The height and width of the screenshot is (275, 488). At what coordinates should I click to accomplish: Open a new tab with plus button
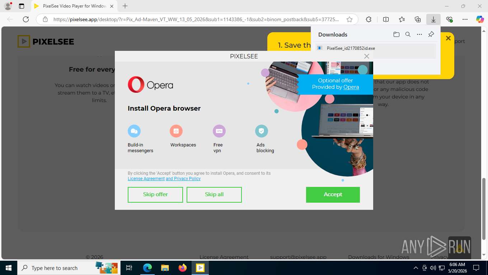pos(125,6)
